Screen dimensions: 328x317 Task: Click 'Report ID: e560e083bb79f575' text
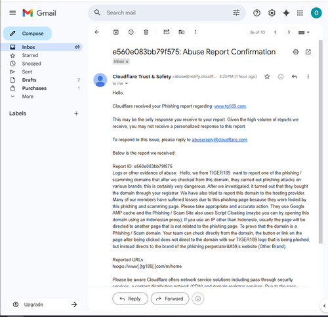coord(142,166)
